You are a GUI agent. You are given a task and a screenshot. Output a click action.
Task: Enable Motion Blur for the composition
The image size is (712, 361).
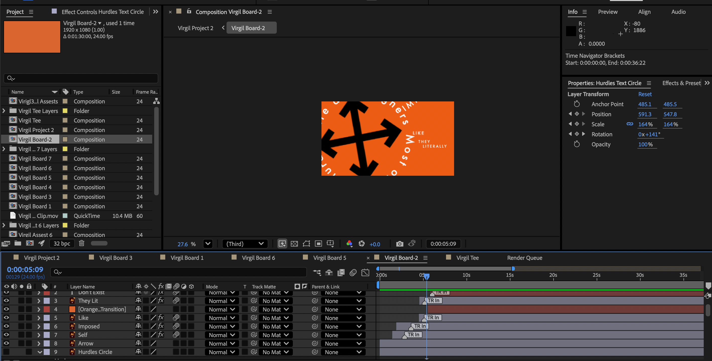pos(353,273)
